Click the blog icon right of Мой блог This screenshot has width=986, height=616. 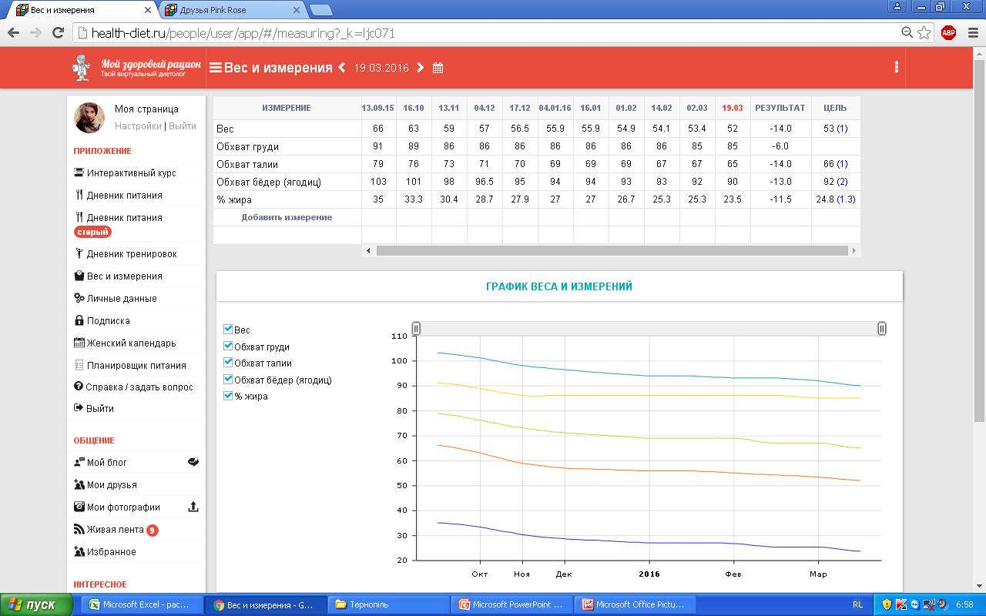193,462
